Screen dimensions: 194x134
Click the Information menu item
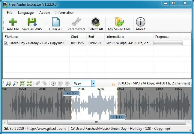pos(65,13)
